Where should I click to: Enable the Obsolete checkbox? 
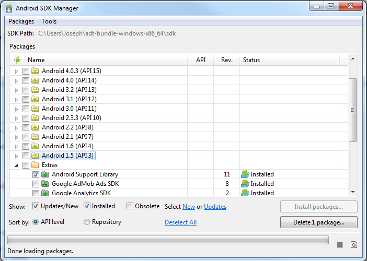click(130, 206)
